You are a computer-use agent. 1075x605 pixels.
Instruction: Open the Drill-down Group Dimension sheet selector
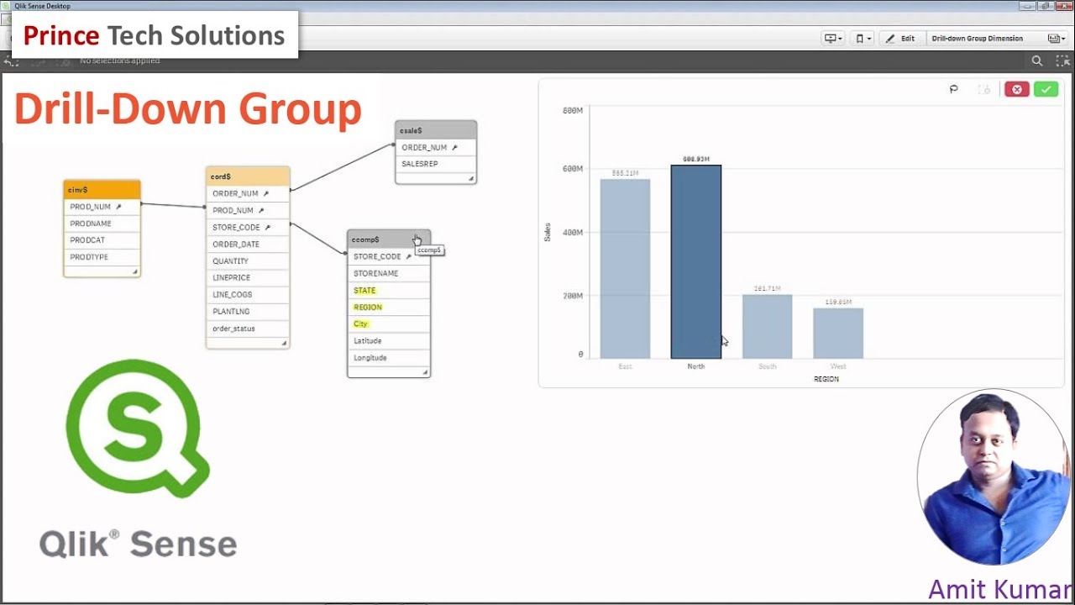pyautogui.click(x=977, y=39)
